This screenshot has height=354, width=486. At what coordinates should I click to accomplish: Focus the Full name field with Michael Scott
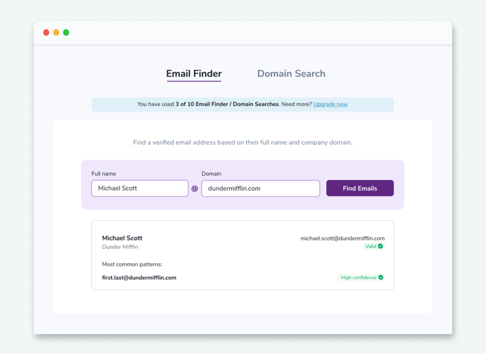tap(139, 188)
